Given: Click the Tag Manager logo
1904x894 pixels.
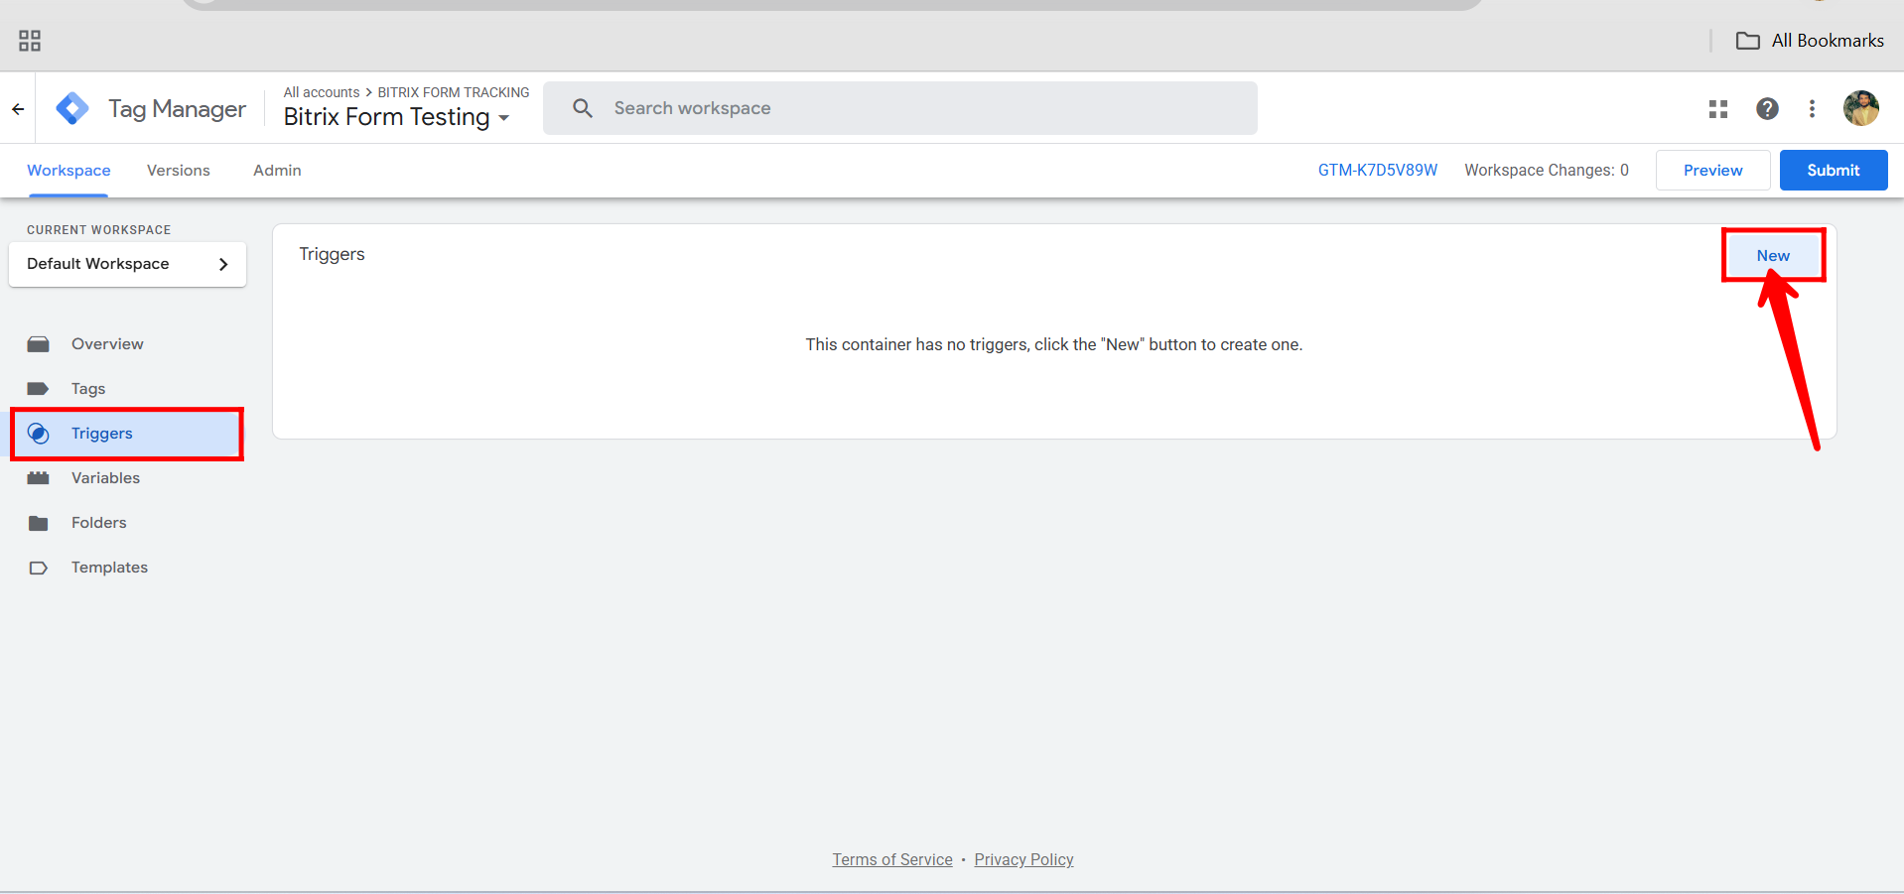Looking at the screenshot, I should pos(72,108).
